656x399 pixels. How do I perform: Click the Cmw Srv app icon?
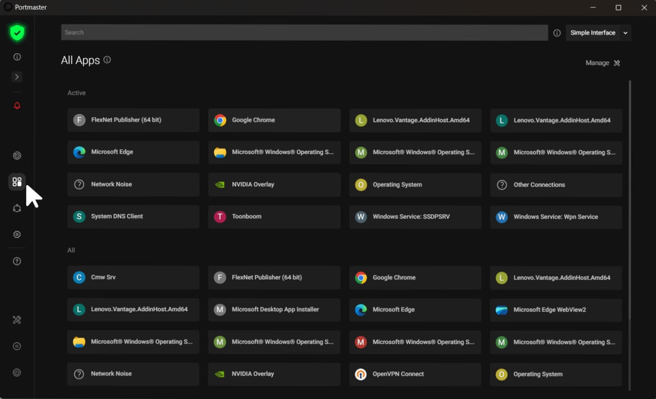click(79, 277)
